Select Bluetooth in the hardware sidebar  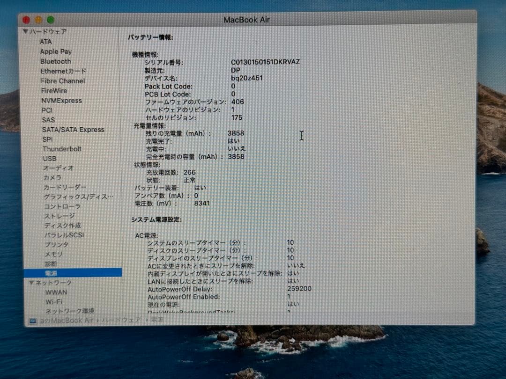55,61
